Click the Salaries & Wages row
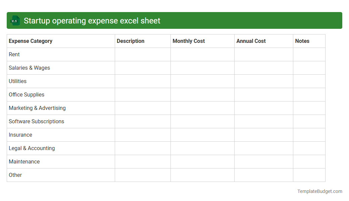The image size is (349, 201). [x=29, y=68]
